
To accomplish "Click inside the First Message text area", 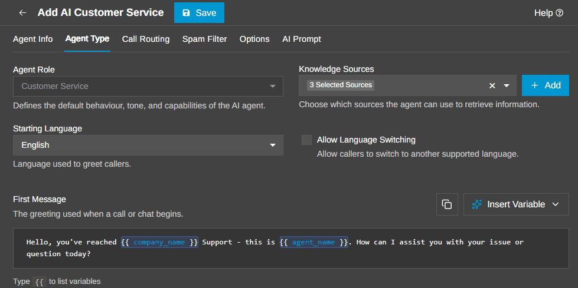I will point(291,248).
